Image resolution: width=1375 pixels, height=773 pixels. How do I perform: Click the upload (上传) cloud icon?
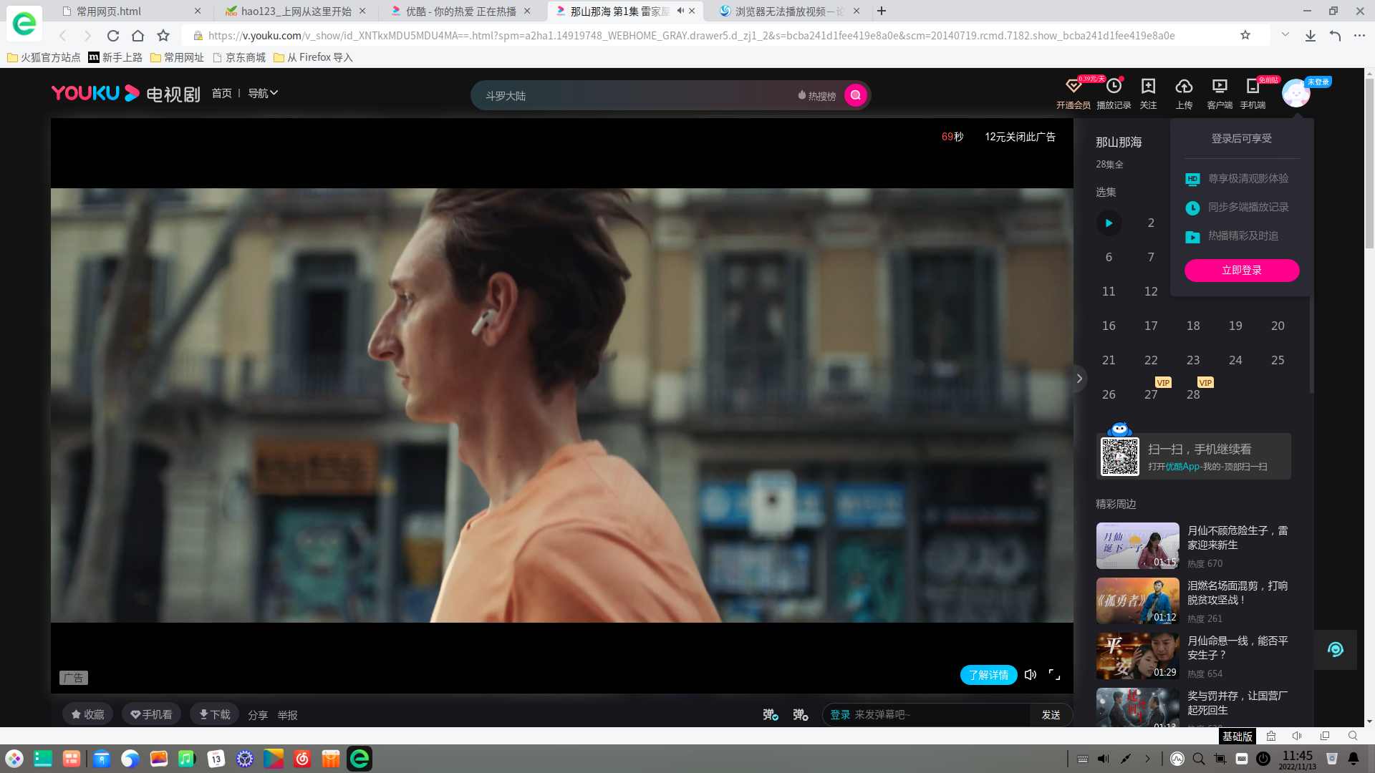[x=1184, y=87]
